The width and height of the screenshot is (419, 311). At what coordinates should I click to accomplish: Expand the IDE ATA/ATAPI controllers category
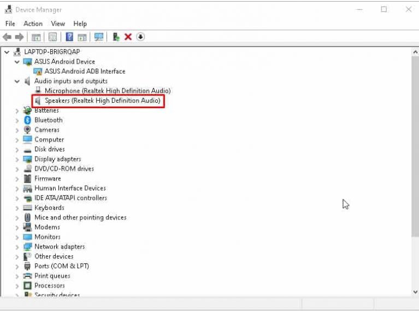click(17, 198)
